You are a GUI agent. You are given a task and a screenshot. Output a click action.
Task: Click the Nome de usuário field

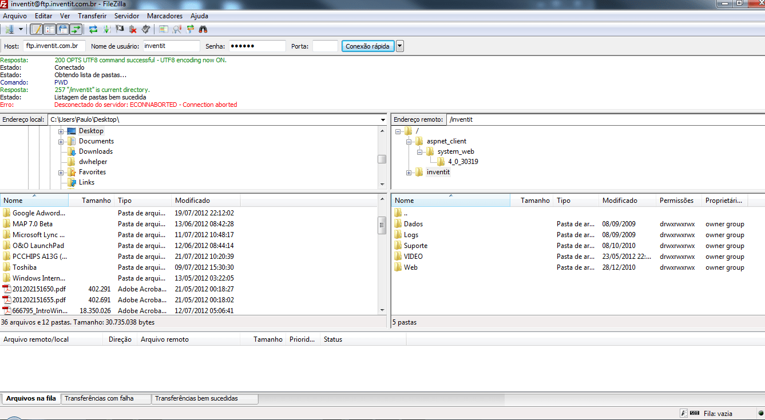[x=171, y=46]
